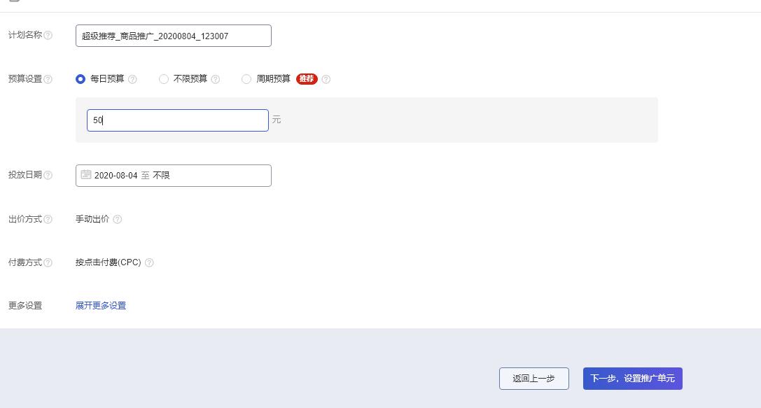The image size is (761, 408).
Task: Open help icon beside 不限预算 option
Action: 216,78
